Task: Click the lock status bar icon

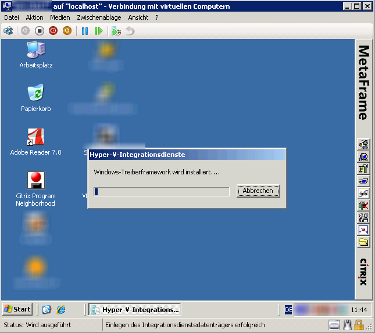Action: tap(359, 325)
